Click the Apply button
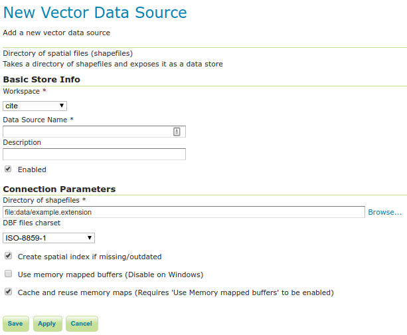This screenshot has width=407, height=335. (46, 324)
